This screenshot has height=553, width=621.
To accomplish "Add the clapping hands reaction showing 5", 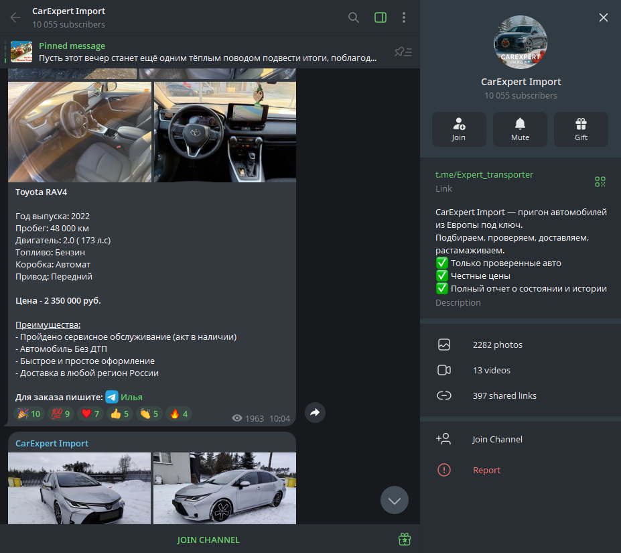I will click(x=149, y=414).
